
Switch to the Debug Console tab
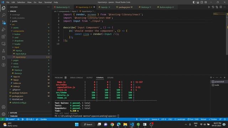coord(77,78)
